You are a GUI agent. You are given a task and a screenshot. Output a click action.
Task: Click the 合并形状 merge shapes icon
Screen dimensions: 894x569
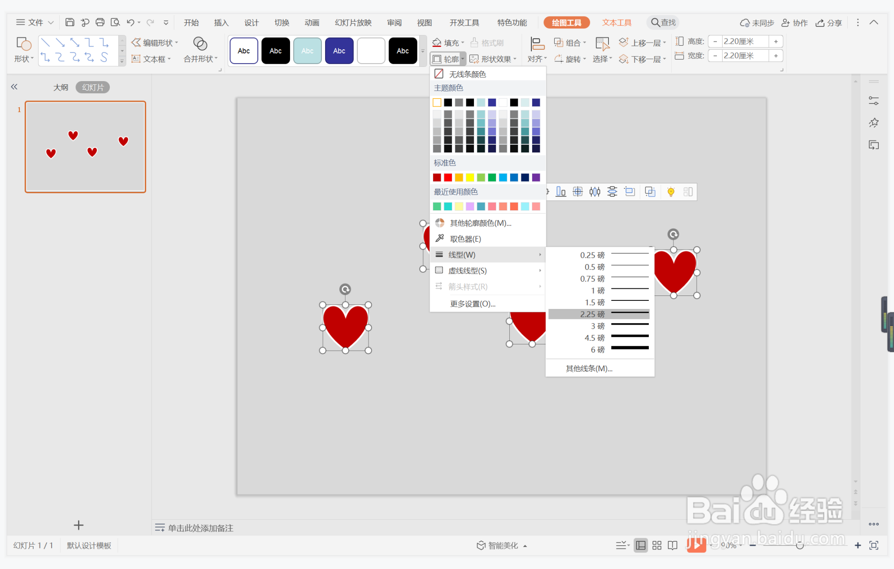(200, 43)
